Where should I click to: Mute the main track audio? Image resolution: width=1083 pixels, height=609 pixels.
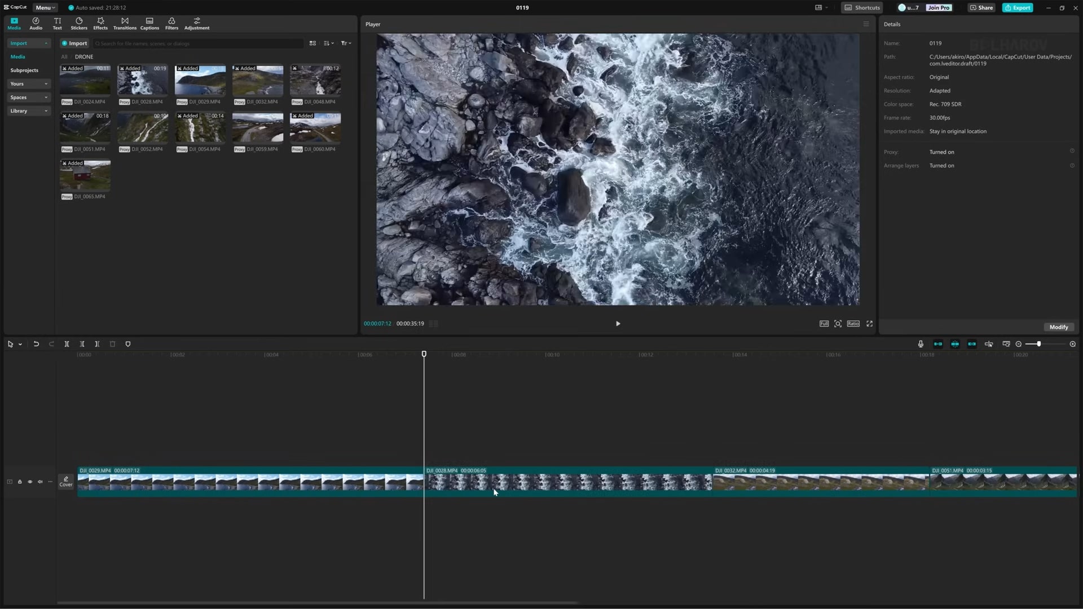(x=40, y=482)
